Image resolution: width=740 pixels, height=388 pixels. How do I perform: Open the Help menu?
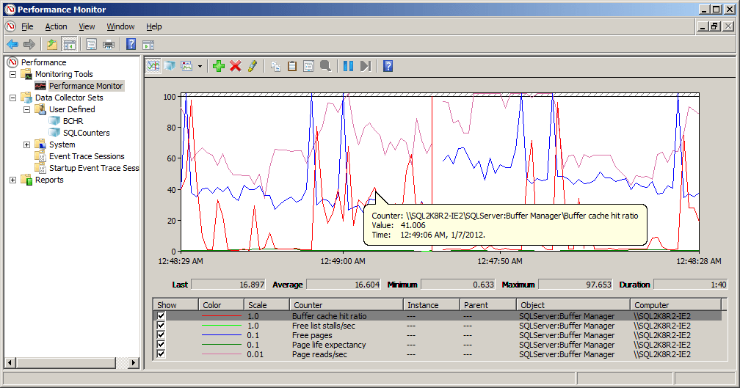point(154,26)
